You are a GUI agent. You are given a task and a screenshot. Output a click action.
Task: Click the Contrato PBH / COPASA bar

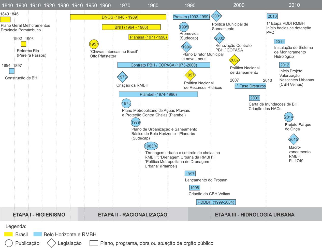[x=164, y=65]
